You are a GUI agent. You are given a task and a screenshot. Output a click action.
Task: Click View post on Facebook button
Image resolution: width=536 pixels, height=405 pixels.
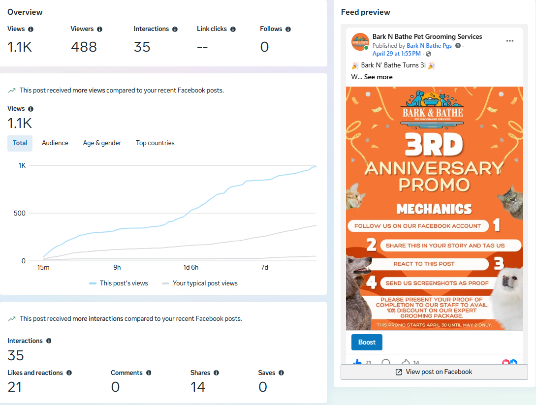(434, 372)
